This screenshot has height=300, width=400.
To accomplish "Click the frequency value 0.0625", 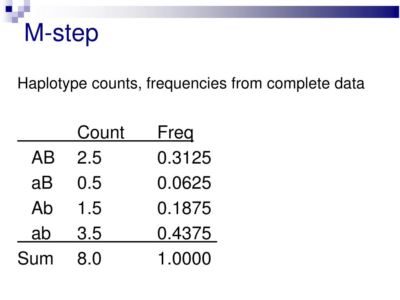I will (x=184, y=183).
